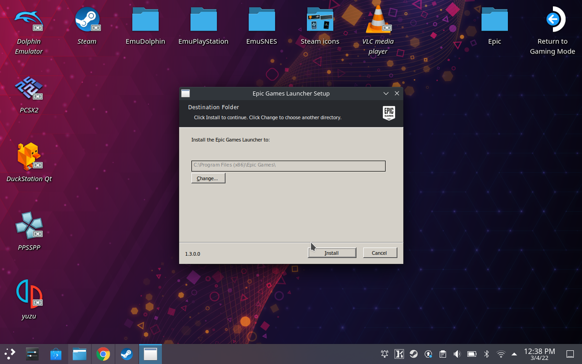Open the Epic folder on desktop
582x364 pixels.
[x=494, y=20]
